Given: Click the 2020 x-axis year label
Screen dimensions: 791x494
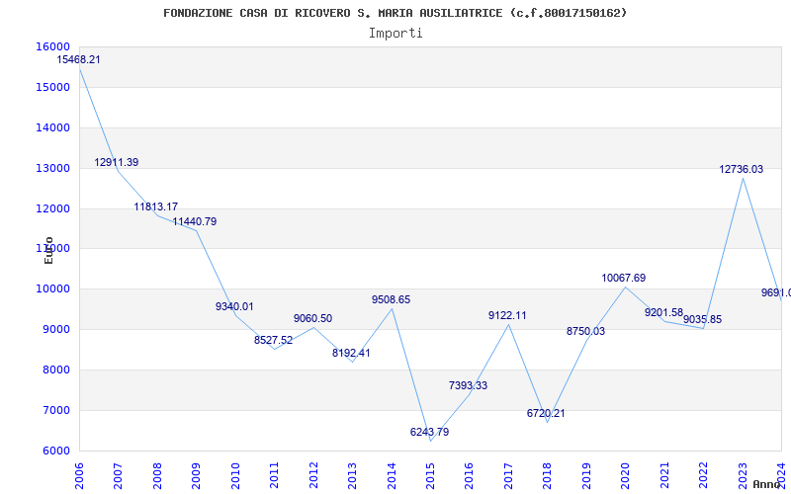Looking at the screenshot, I should point(626,476).
